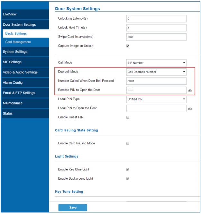
Task: Open Email & FTP Settings
Action: (x=25, y=93)
